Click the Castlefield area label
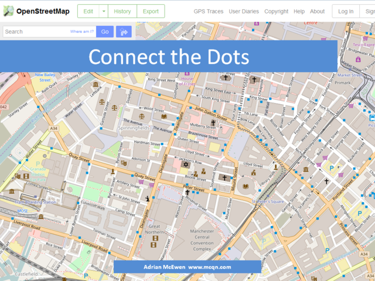375x281 pixels. (26, 274)
